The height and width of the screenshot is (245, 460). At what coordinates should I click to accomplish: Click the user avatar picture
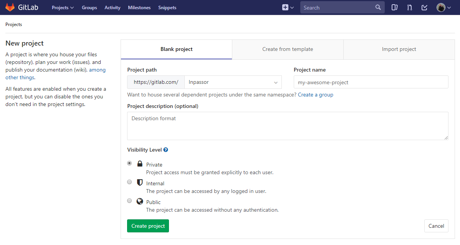[441, 7]
